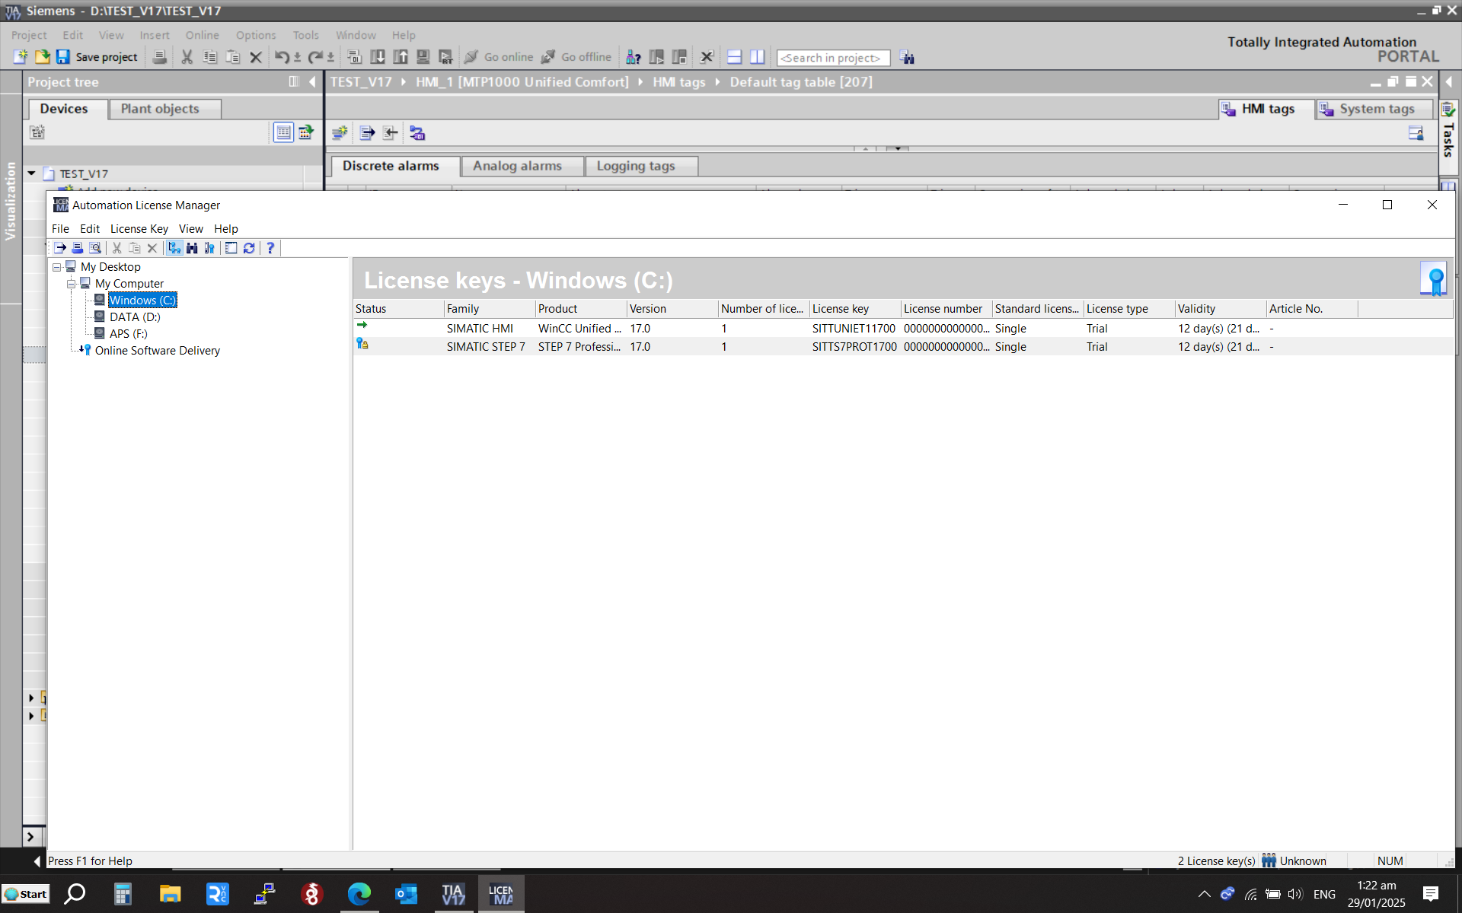Select the SIMATIC STEP 7 license row
Image resolution: width=1462 pixels, height=913 pixels.
[x=485, y=347]
